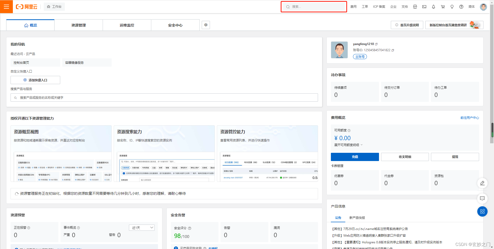494x249 pixels.
Task: Click 代金券 counter
Action: coord(405,180)
